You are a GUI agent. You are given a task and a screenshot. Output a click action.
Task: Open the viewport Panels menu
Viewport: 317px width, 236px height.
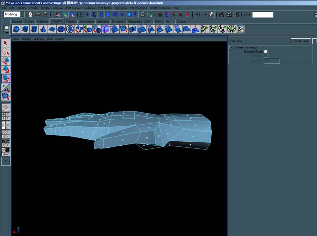60,39
